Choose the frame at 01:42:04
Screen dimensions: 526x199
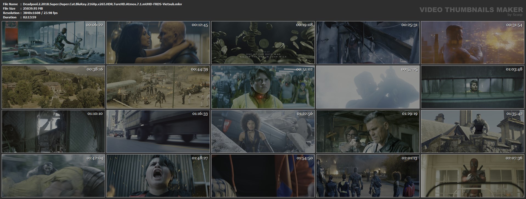click(53, 176)
